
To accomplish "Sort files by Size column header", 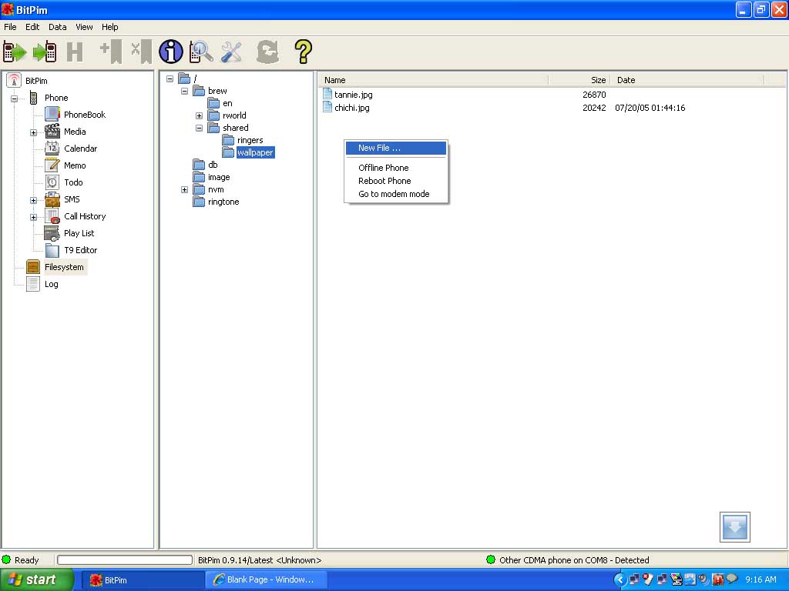I will tap(579, 80).
